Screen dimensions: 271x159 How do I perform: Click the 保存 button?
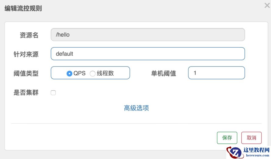point(227,138)
